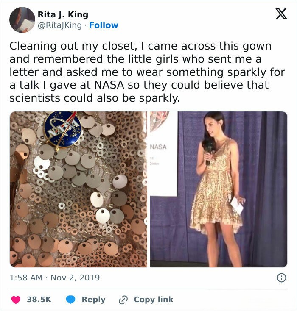Open the @RitaJKing handle
297x311 pixels.
coord(59,25)
